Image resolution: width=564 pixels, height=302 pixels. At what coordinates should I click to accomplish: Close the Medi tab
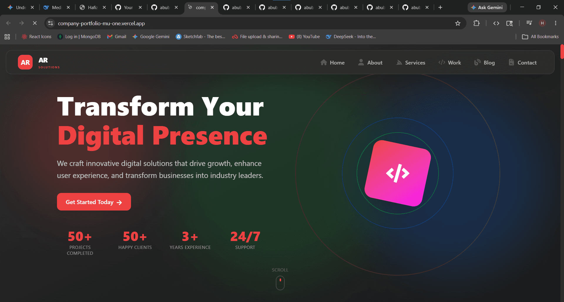pos(68,7)
